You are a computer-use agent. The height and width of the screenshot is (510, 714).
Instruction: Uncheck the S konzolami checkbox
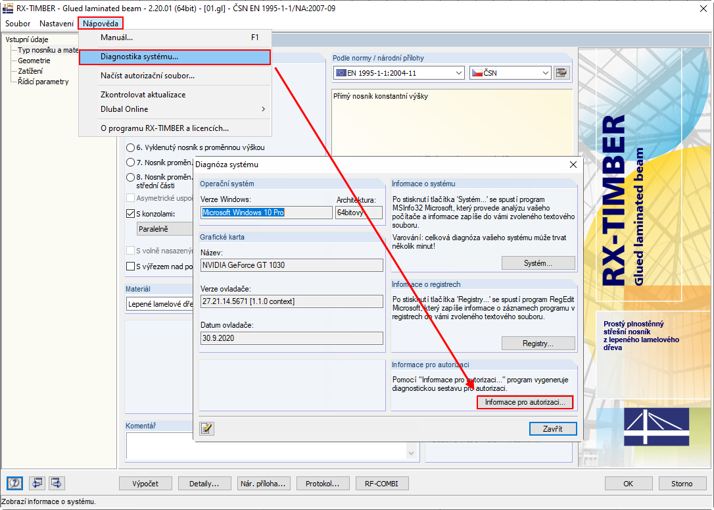pos(130,213)
